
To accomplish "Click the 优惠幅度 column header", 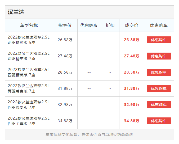I will 89,25.
